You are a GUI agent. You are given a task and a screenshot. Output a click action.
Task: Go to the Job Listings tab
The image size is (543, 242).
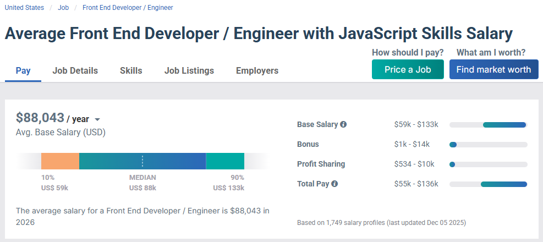[189, 70]
